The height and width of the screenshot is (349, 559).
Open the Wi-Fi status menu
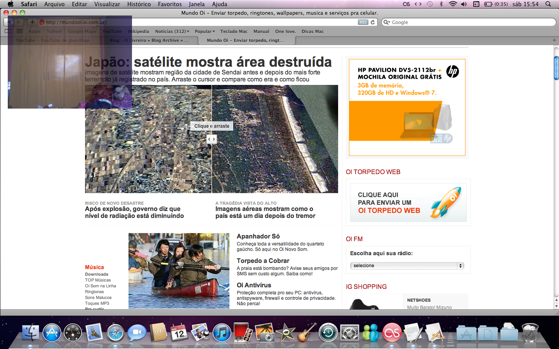tap(453, 4)
